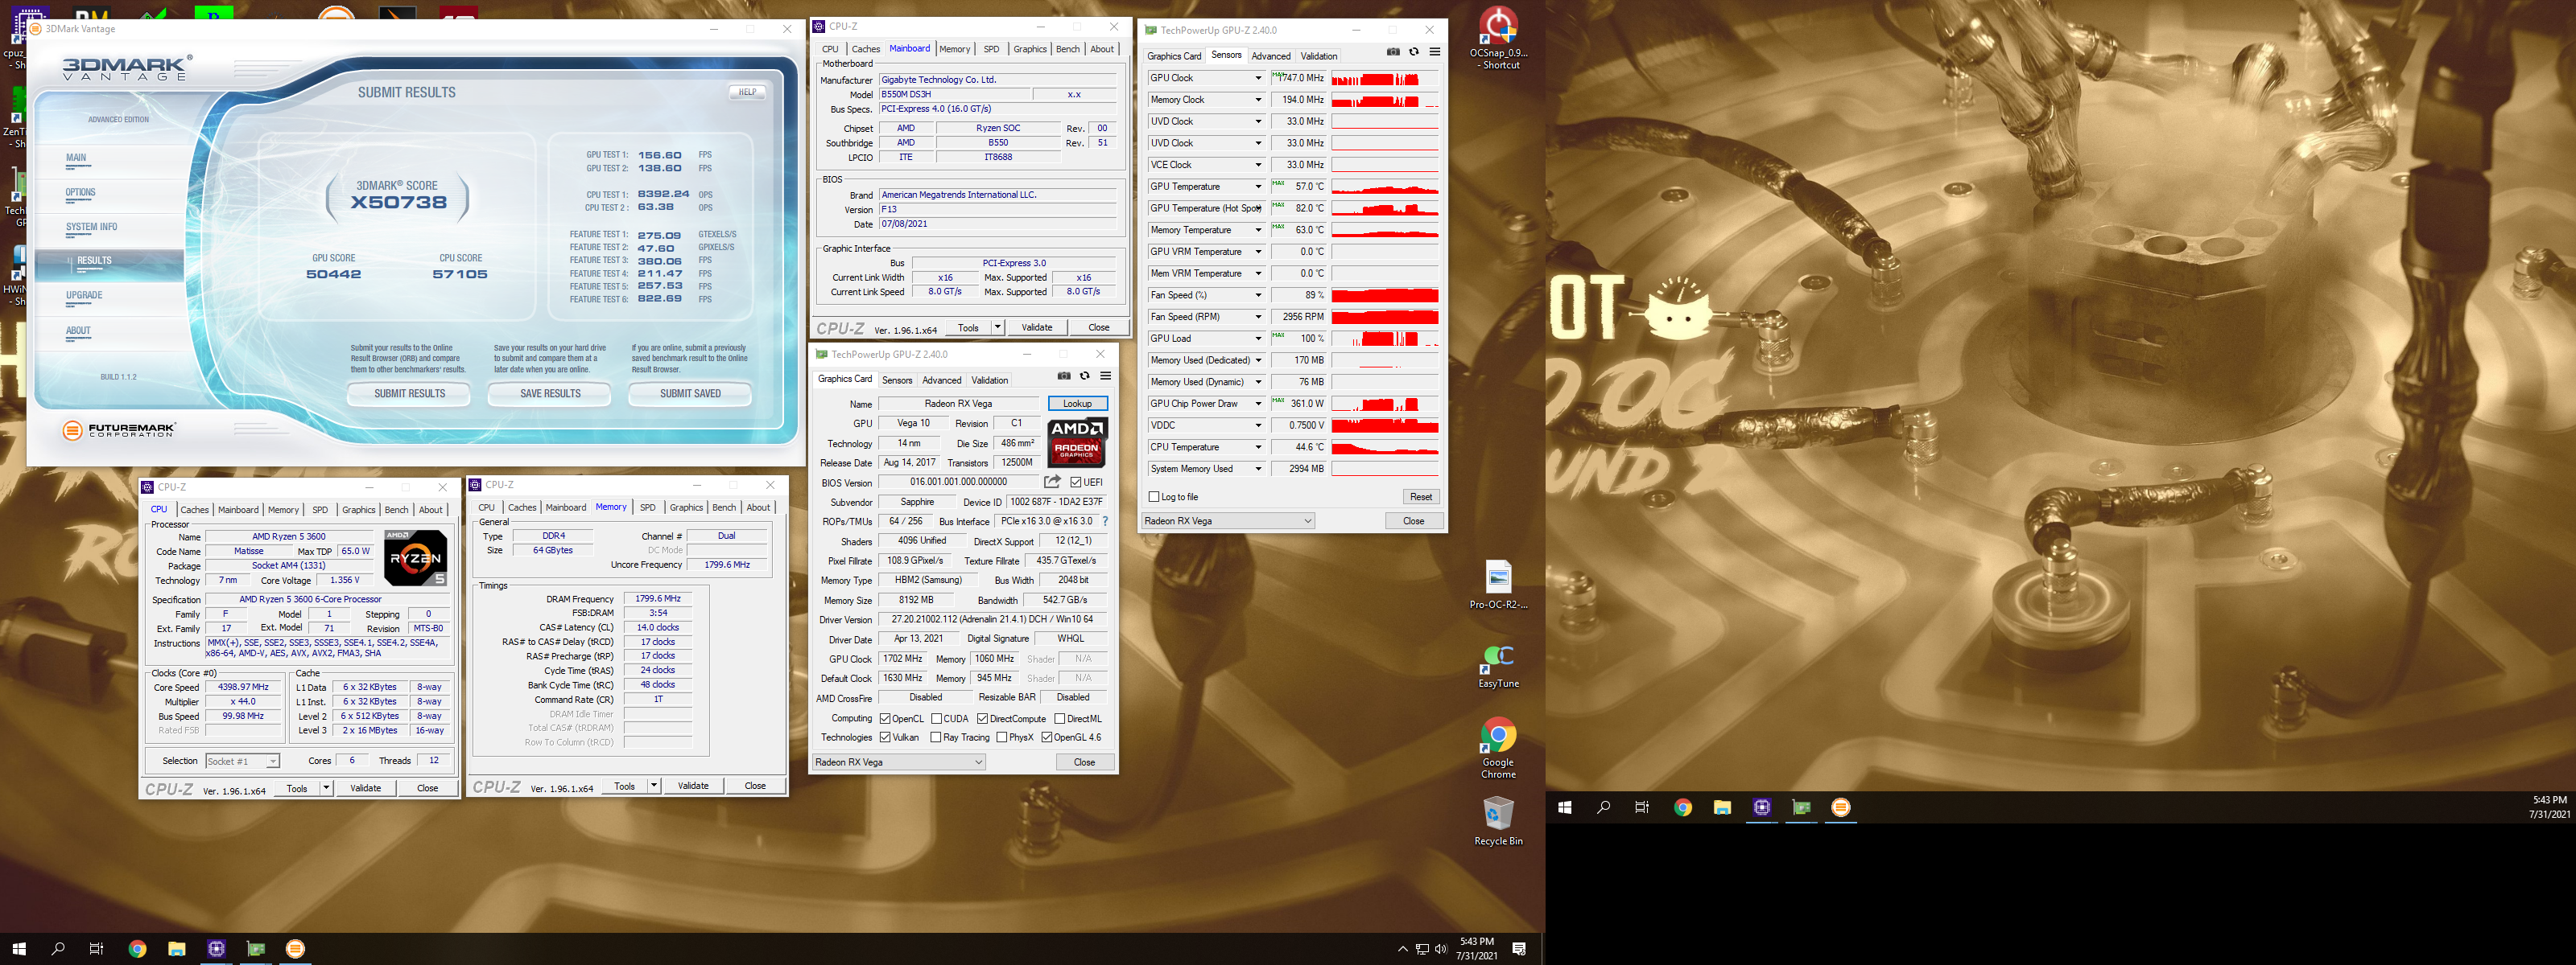Click the GPU Load sensor graph

click(1385, 339)
